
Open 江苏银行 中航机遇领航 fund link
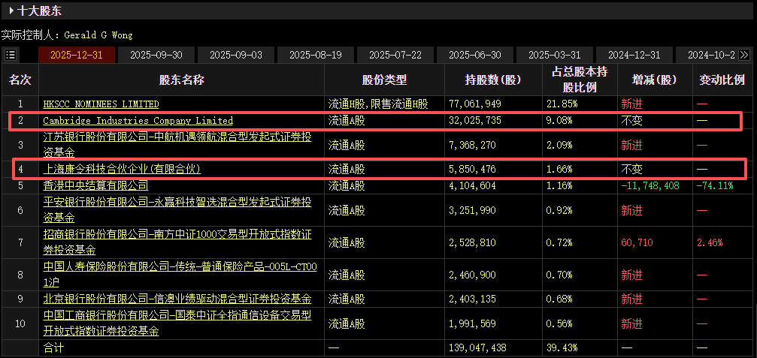[177, 138]
